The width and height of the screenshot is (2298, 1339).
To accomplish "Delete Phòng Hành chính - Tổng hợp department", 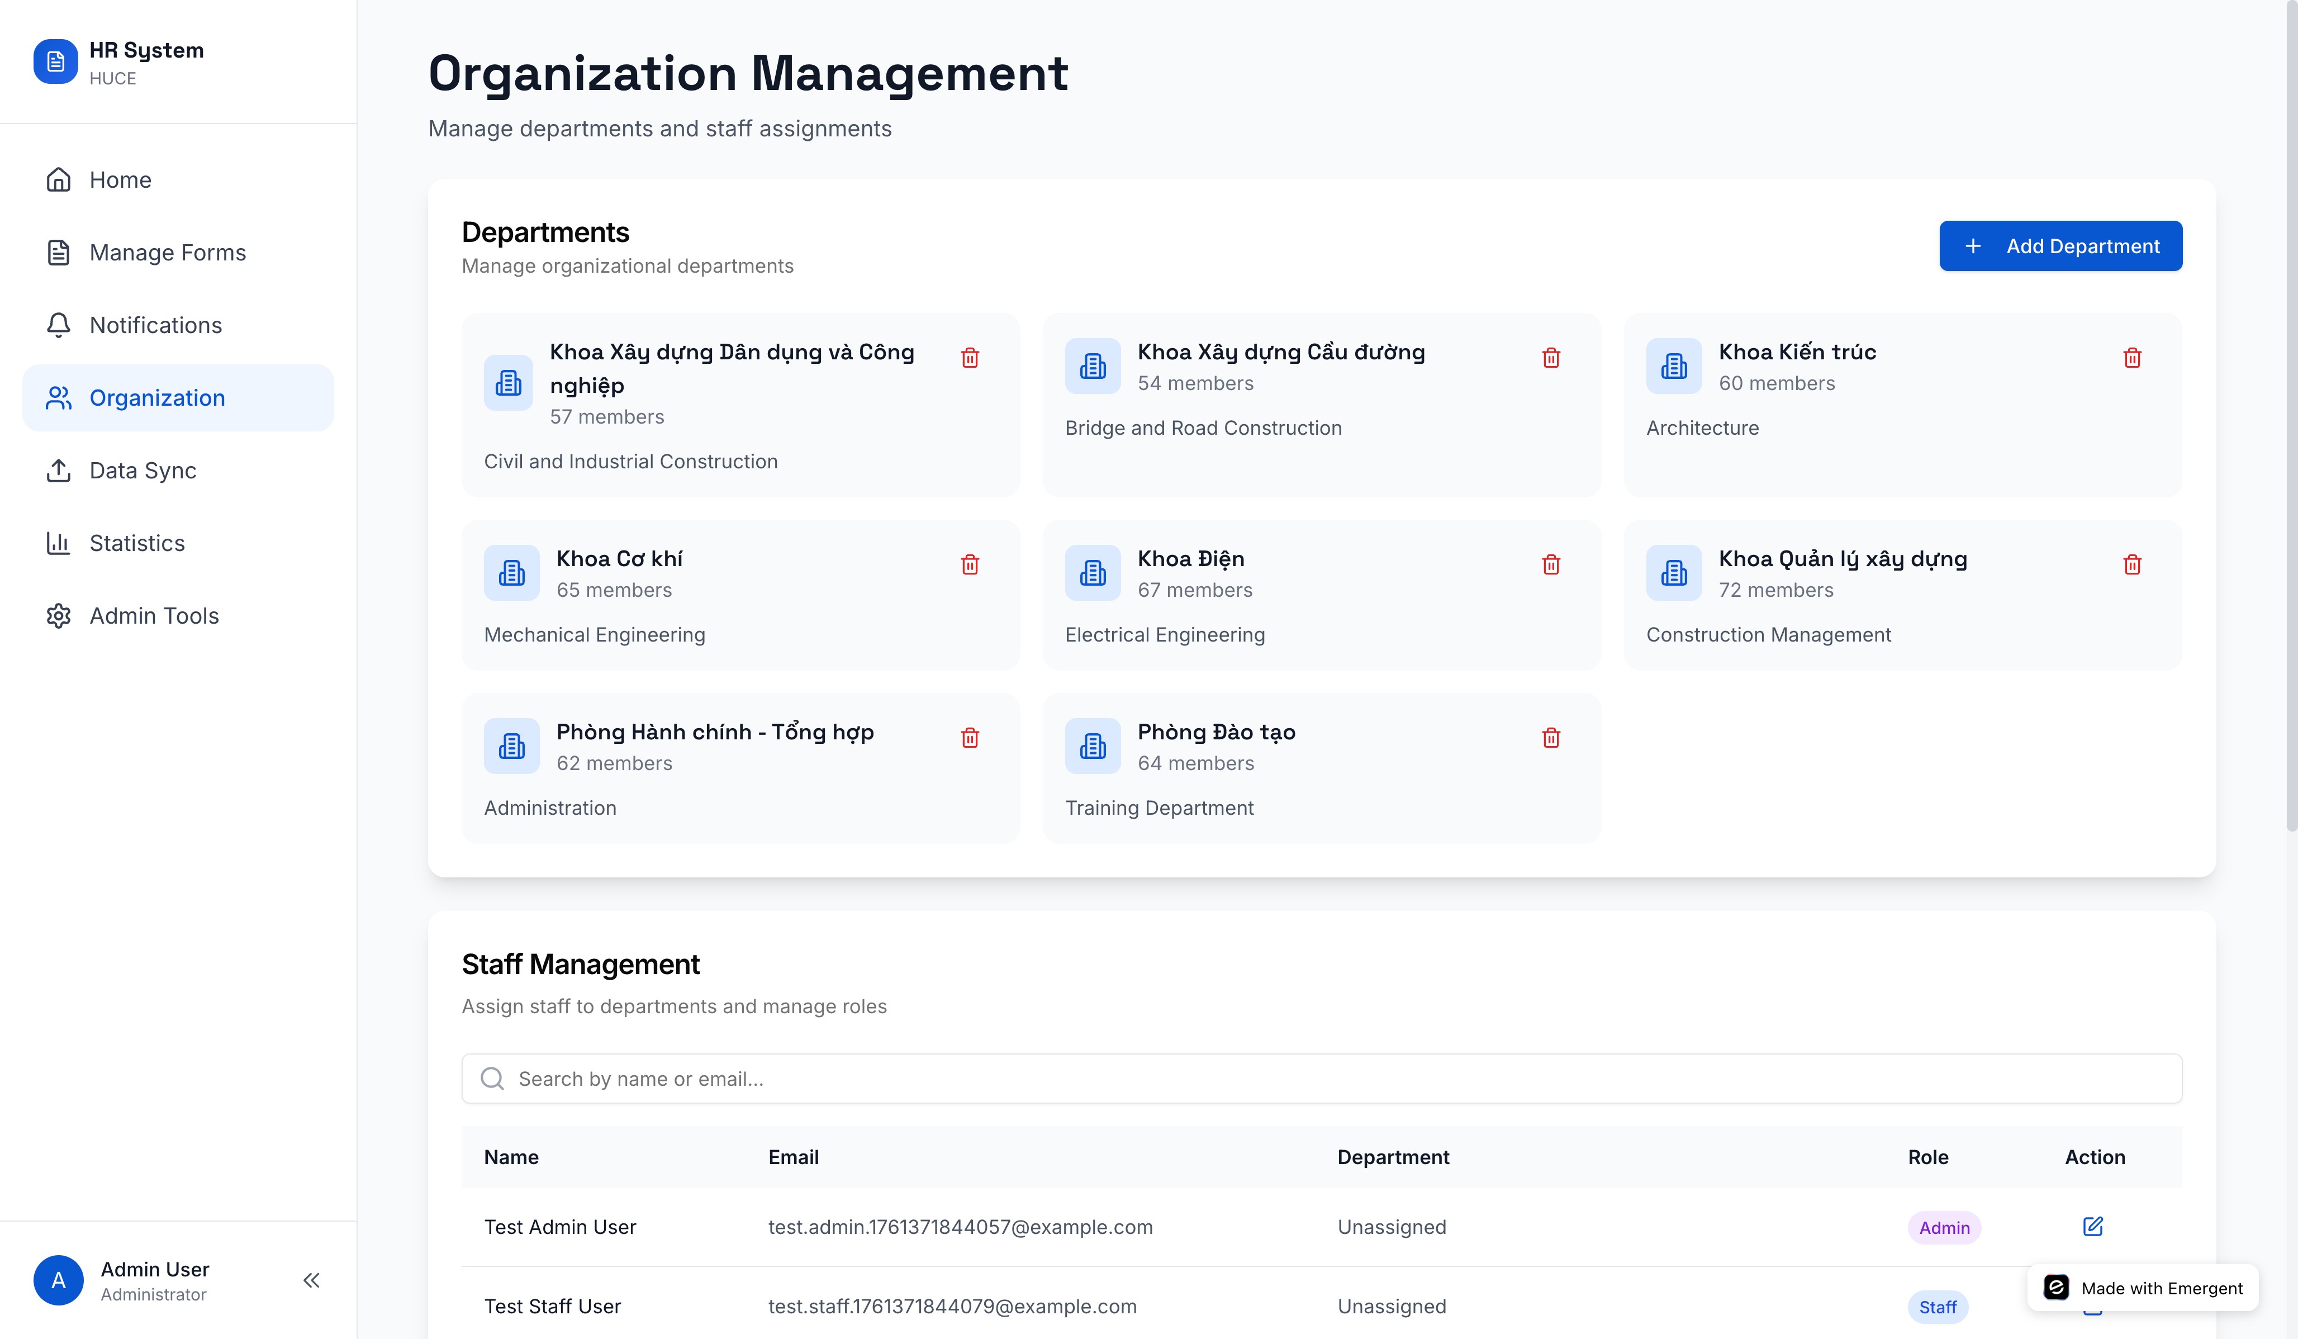I will coord(970,738).
